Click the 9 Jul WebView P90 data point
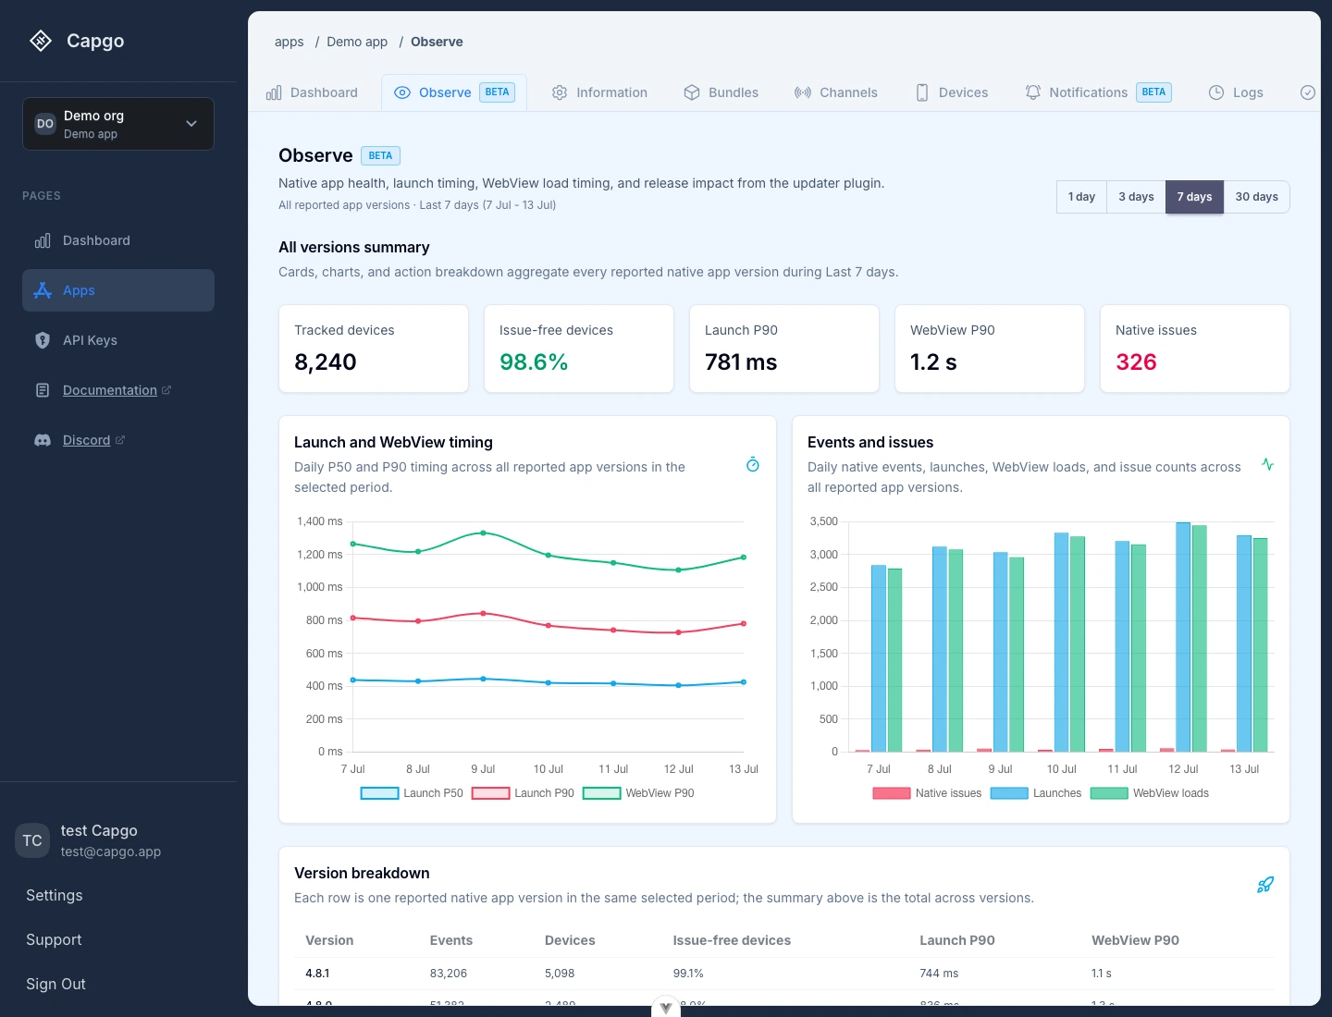The image size is (1332, 1017). [x=483, y=533]
